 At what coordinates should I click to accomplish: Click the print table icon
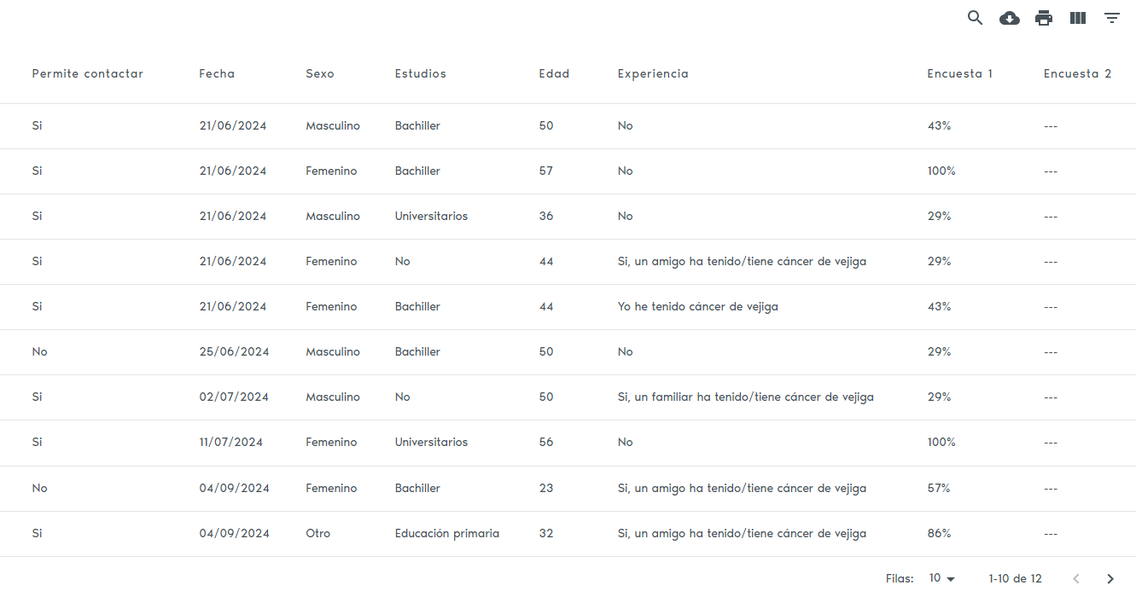pos(1044,18)
